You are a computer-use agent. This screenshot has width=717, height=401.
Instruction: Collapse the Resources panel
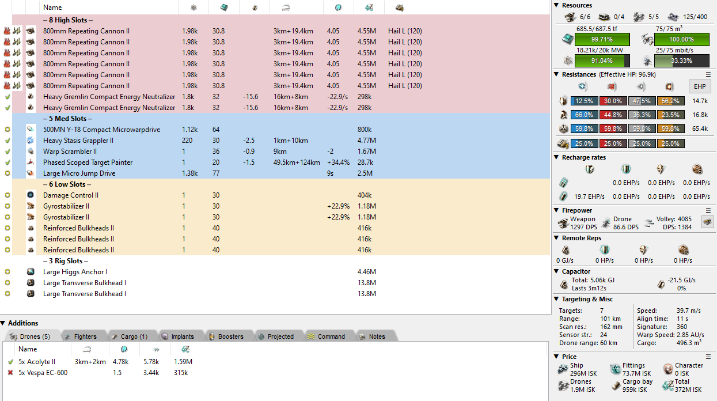556,5
